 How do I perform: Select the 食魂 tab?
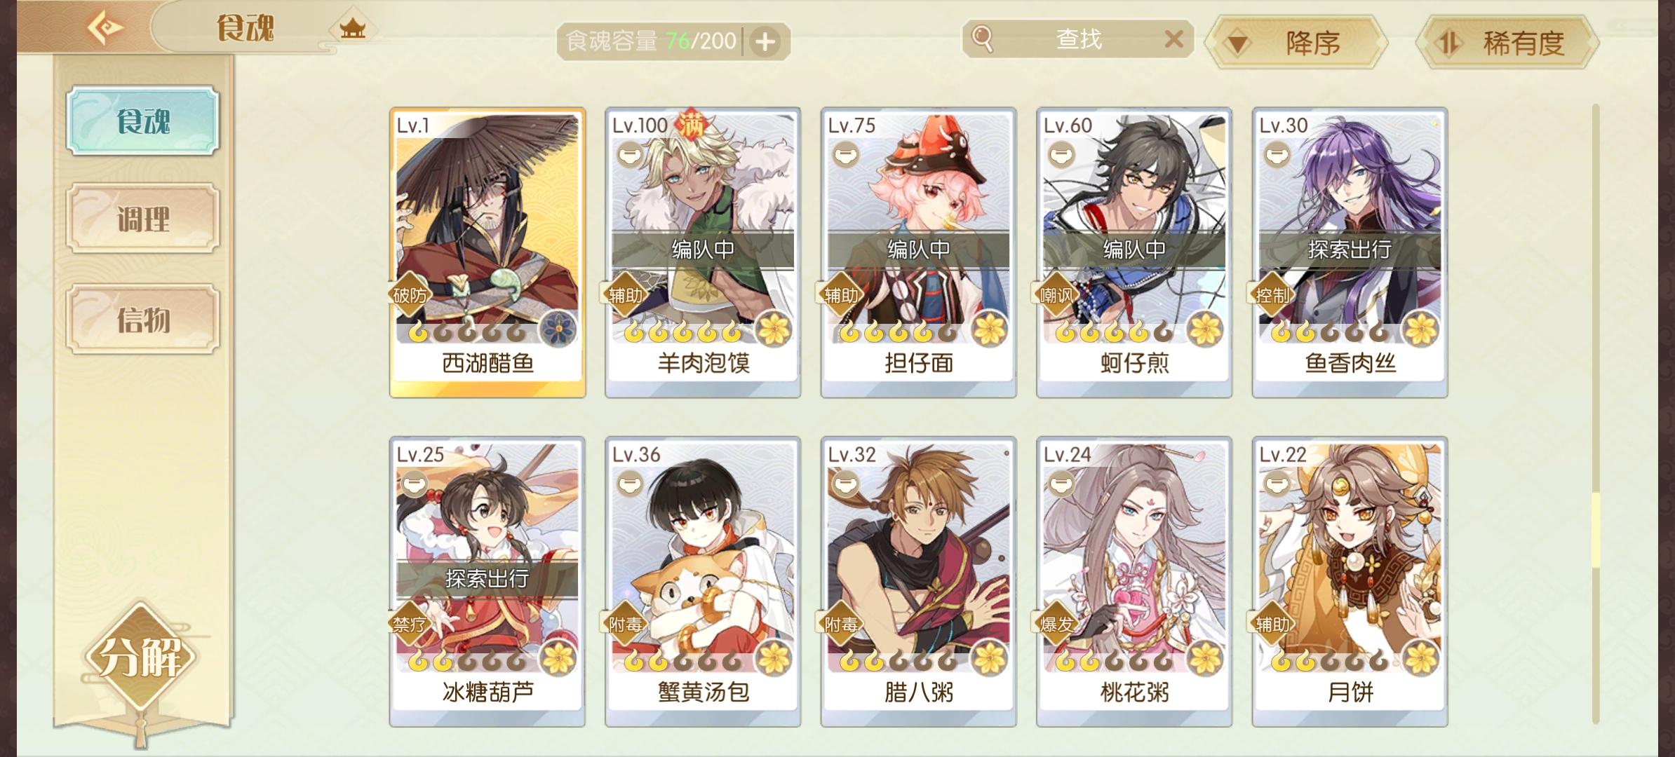(x=143, y=121)
